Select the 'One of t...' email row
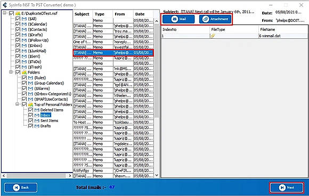The width and height of the screenshot is (309, 196). pos(113,42)
